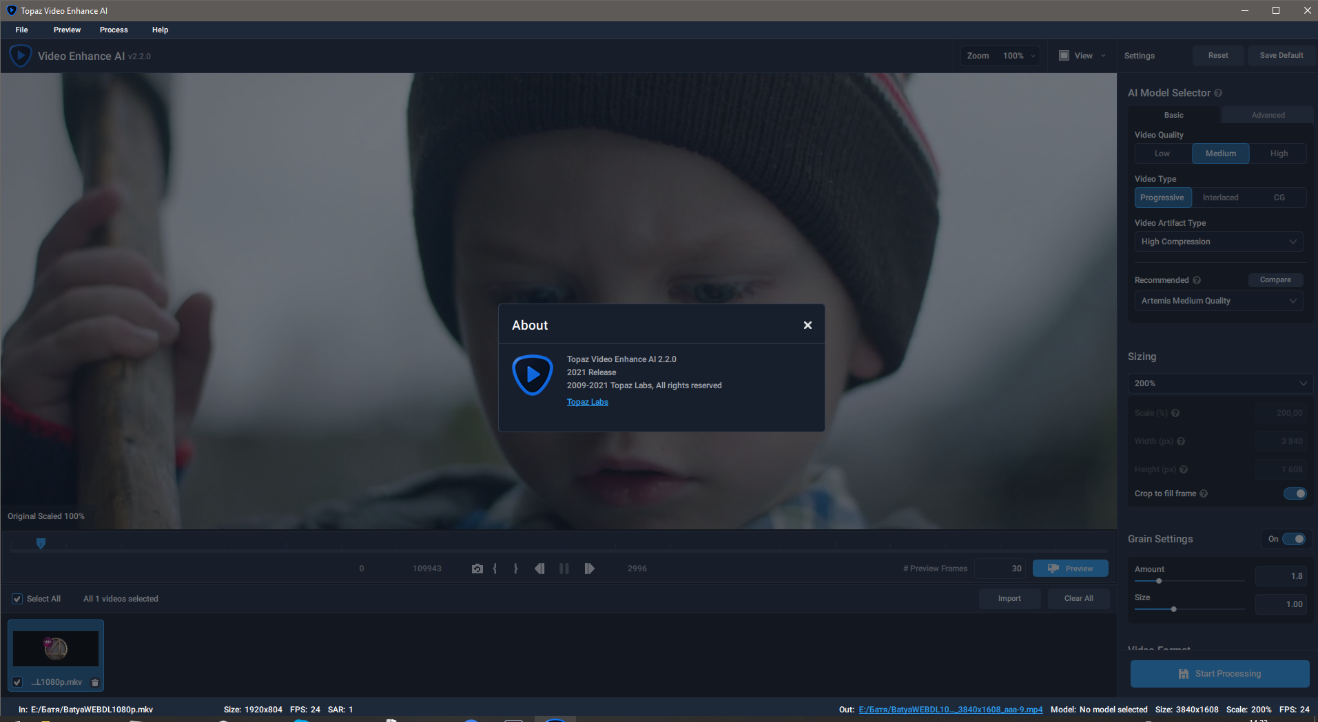Toggle Select All checkbox
Viewport: 1318px width, 722px height.
click(17, 599)
